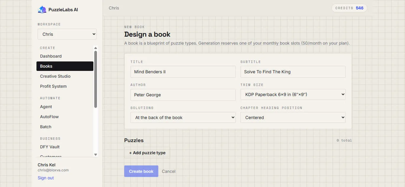Click the PuzzleLabs AI logo icon
The height and width of the screenshot is (187, 405).
point(42,9)
